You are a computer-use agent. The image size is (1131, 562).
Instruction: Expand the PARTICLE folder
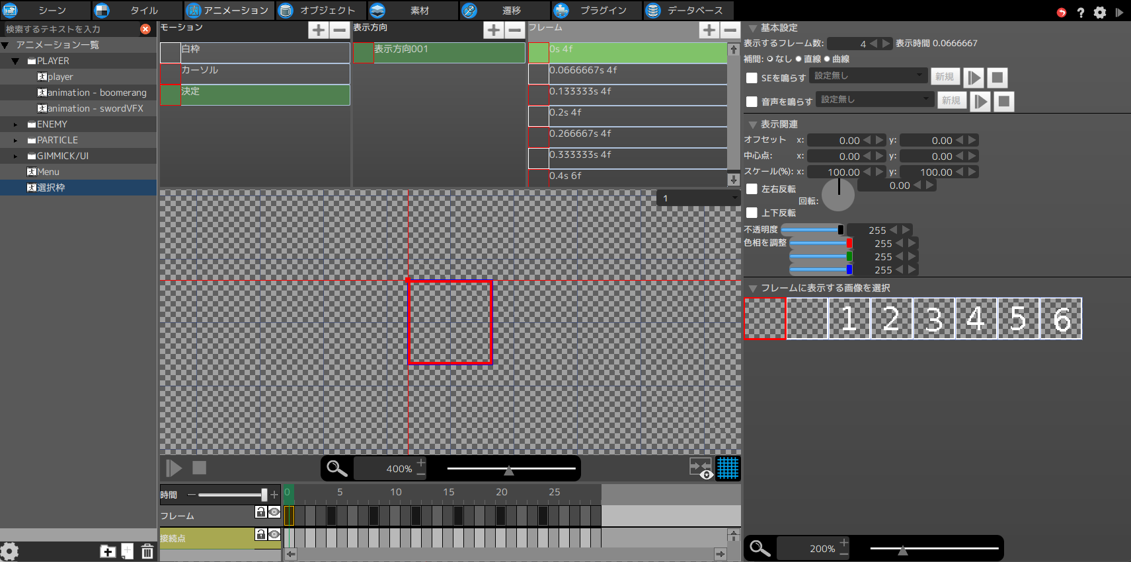tap(15, 140)
